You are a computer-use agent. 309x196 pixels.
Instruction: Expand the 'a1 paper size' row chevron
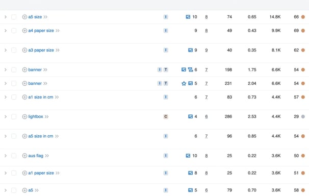point(6,173)
